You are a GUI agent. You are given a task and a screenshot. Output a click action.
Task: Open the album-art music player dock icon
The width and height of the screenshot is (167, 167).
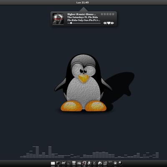(84, 163)
